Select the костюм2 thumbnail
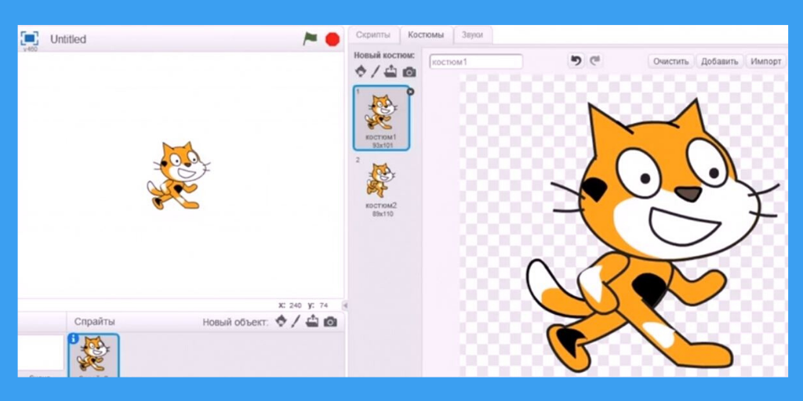803x401 pixels. 380,186
